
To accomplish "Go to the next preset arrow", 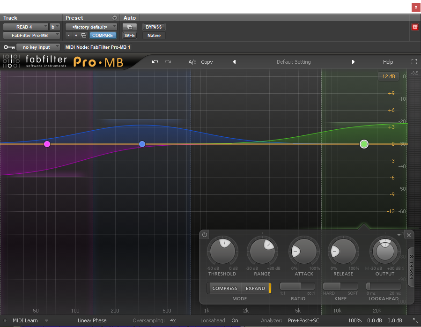I will [353, 62].
